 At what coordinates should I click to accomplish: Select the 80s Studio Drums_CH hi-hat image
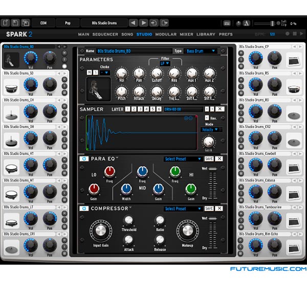point(11,114)
